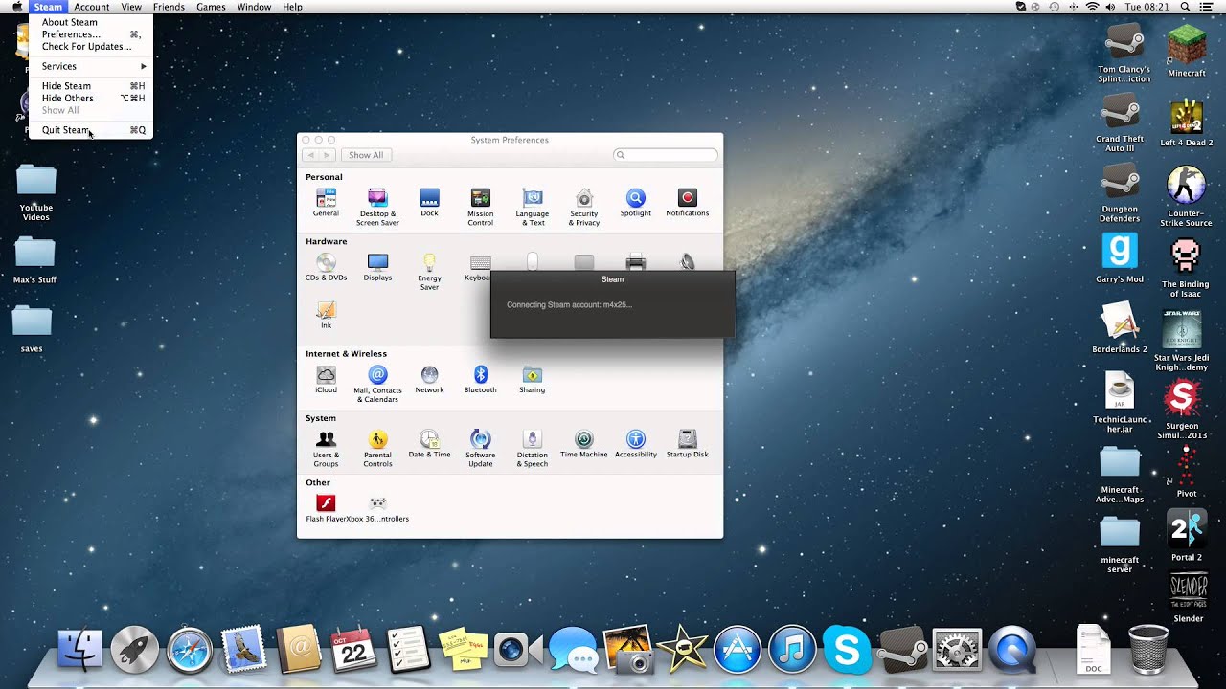Open Accessibility preferences pane
The image size is (1226, 689).
636,443
